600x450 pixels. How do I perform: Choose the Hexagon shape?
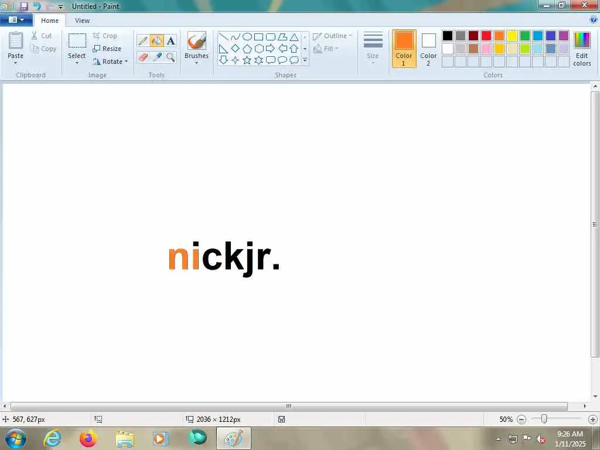click(259, 49)
